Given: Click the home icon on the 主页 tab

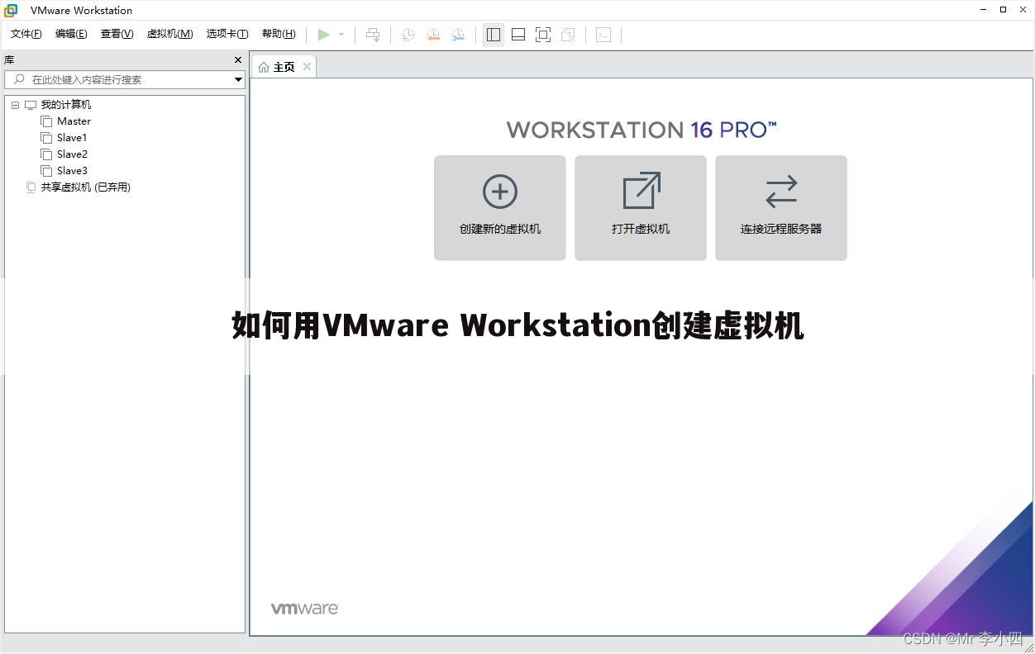Looking at the screenshot, I should 263,66.
